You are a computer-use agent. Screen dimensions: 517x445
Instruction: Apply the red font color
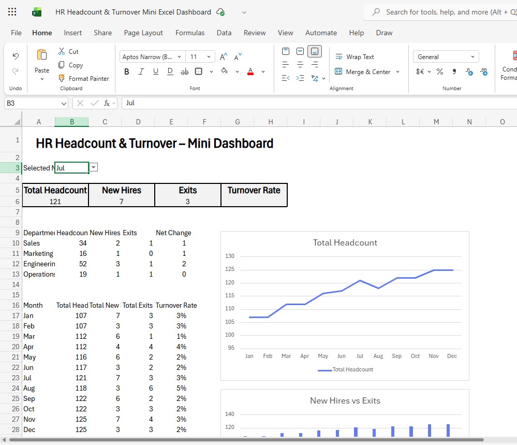click(x=250, y=71)
